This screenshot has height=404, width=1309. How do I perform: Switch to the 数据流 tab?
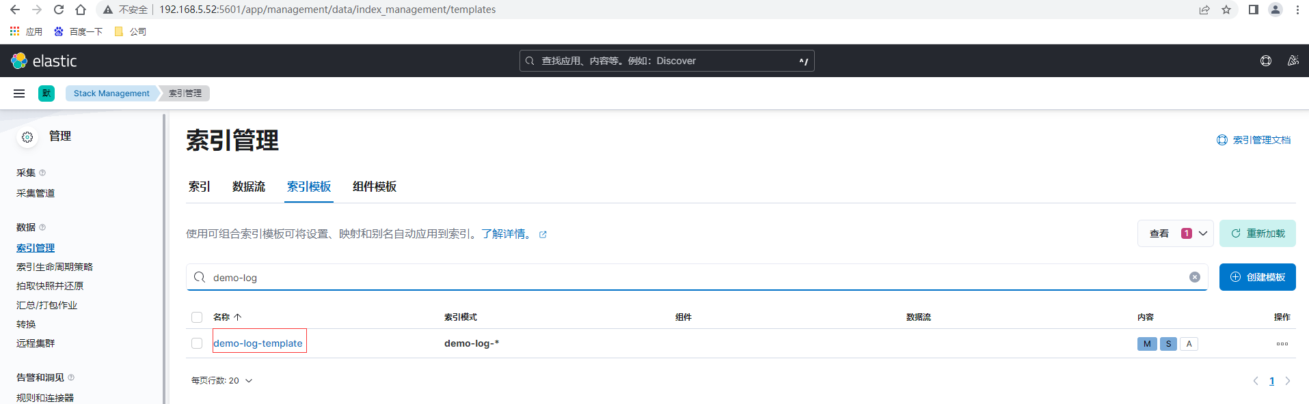(x=249, y=186)
